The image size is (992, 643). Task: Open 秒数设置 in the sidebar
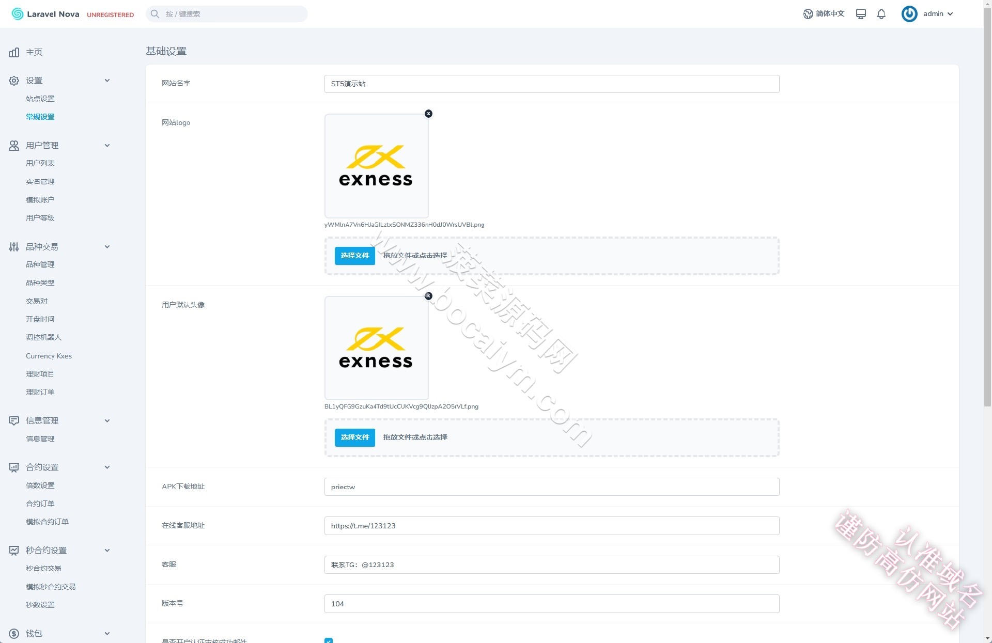coord(40,605)
